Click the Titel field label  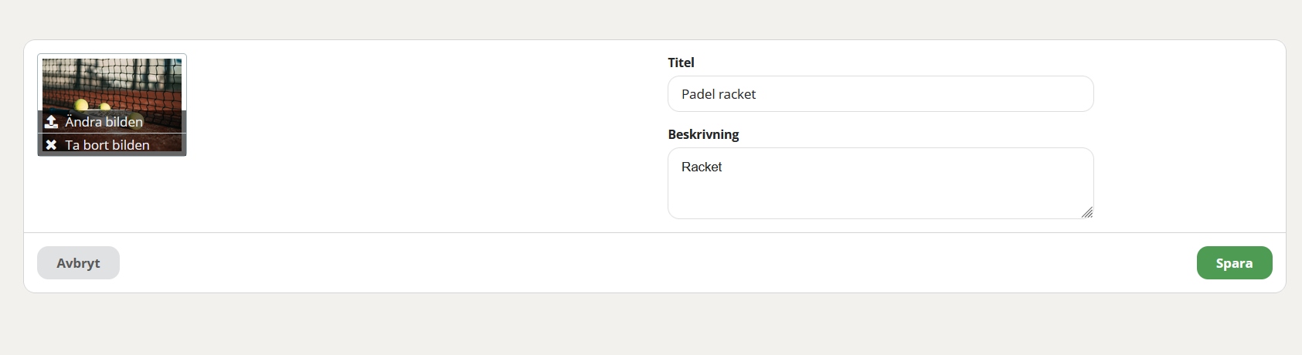coord(681,63)
